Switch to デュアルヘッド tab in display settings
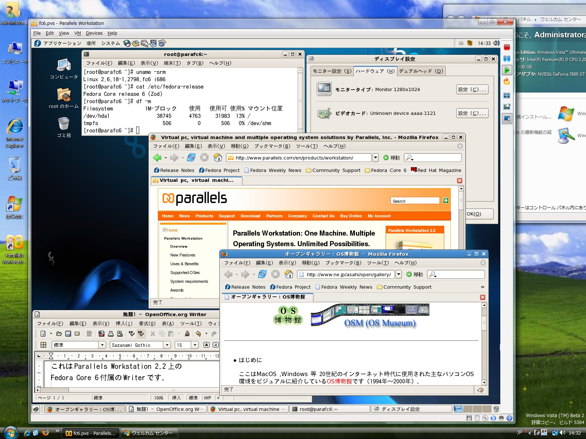The image size is (586, 439). tap(421, 71)
